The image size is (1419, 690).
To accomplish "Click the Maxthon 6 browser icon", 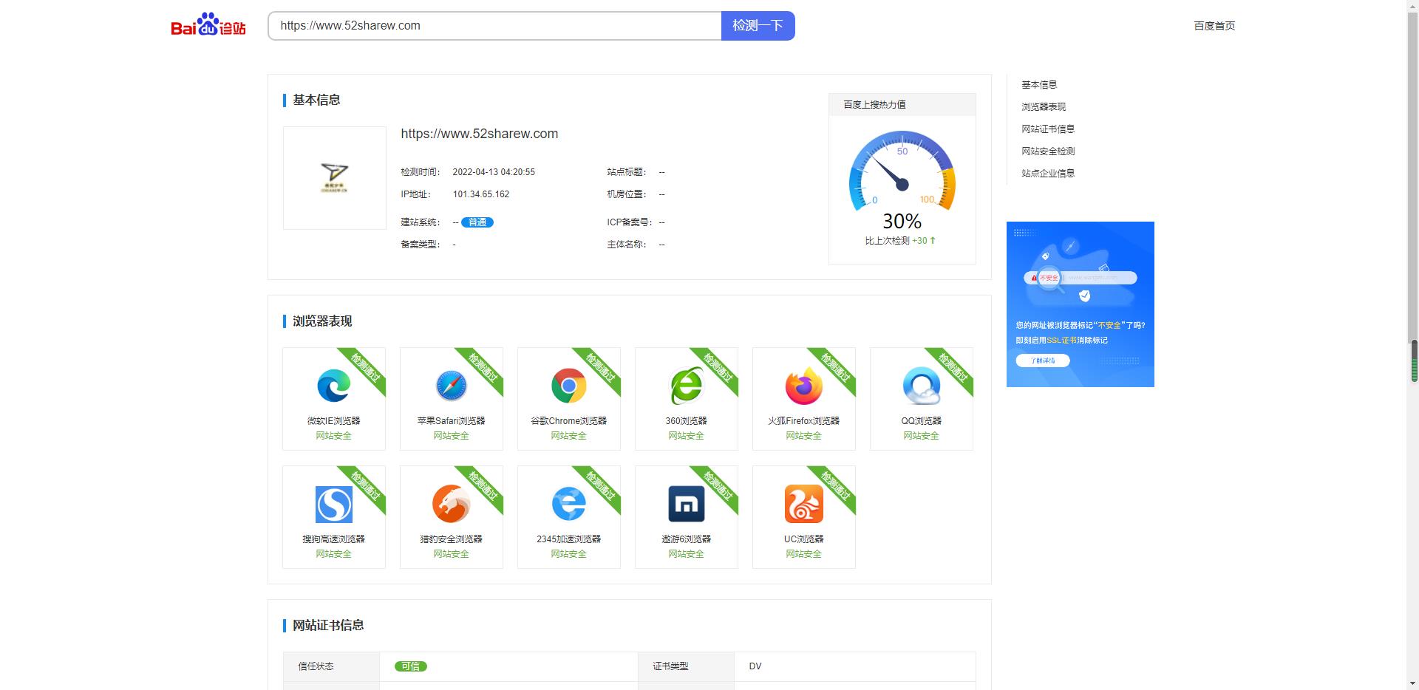I will pyautogui.click(x=686, y=505).
